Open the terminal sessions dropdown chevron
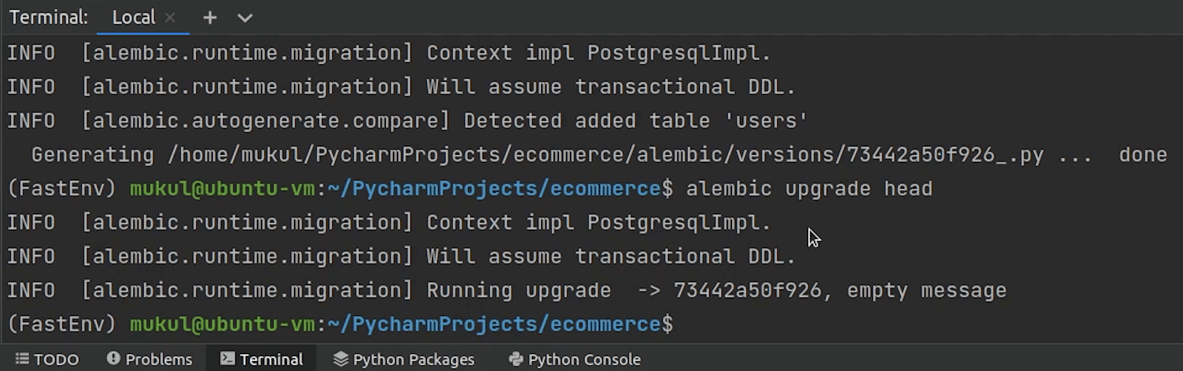 [245, 18]
